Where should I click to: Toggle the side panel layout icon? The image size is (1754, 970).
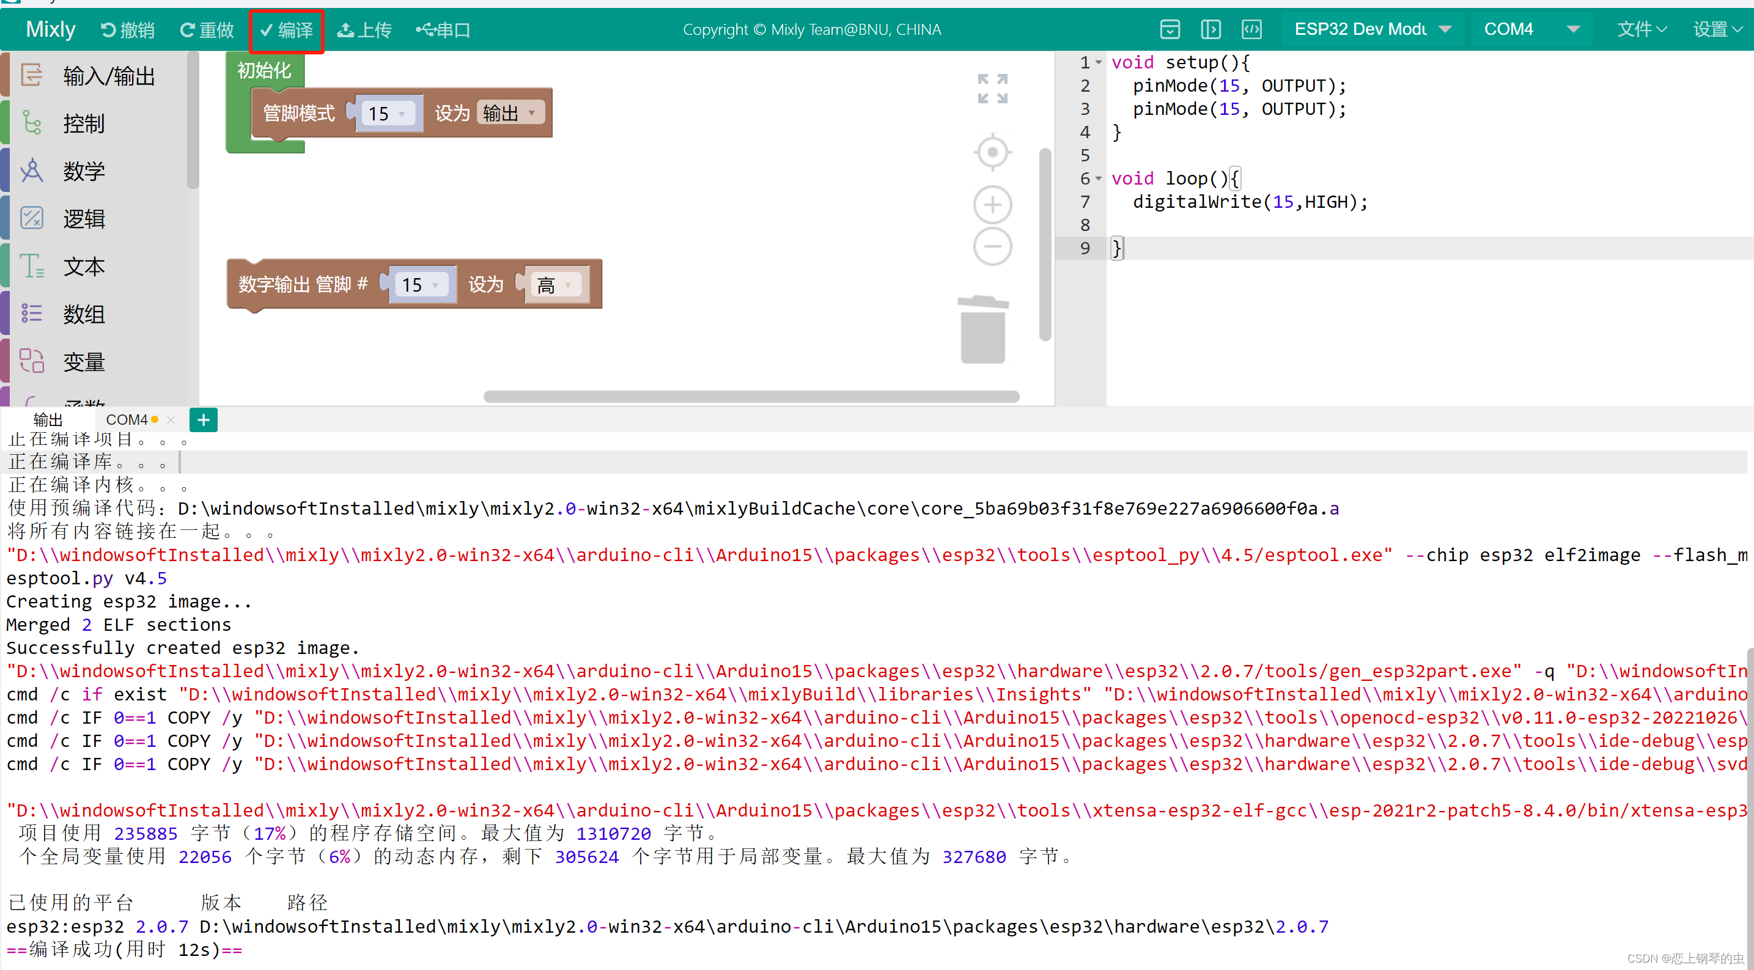[1210, 29]
